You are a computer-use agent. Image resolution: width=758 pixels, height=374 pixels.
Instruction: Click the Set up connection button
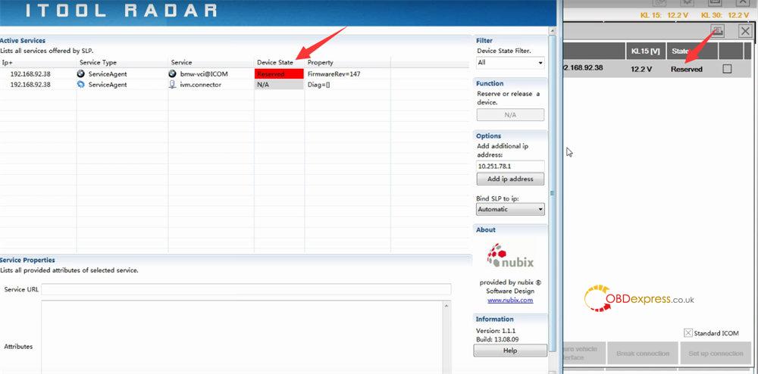716,354
